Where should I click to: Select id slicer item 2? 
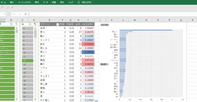28,29
